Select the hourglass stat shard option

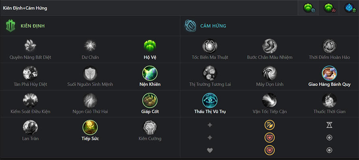click(x=329, y=125)
